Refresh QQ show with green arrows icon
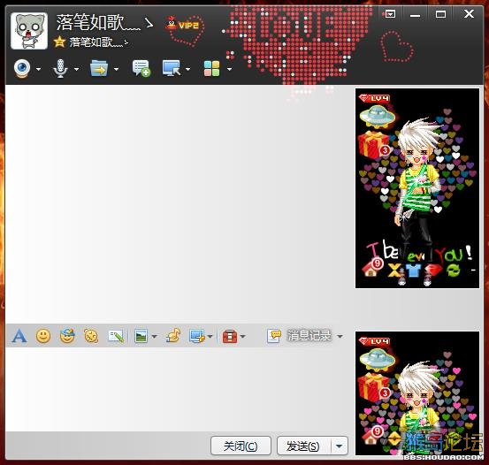Screen dimensions: 489x465 click(x=453, y=271)
